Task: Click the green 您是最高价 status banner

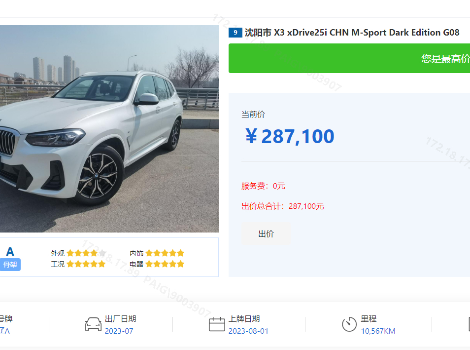Action: click(x=349, y=58)
